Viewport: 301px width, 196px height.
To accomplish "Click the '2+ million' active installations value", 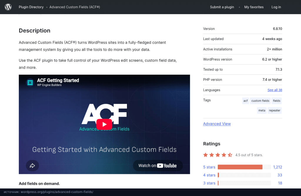I will [x=274, y=49].
